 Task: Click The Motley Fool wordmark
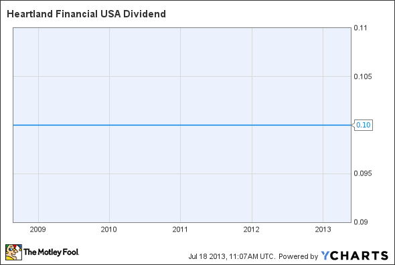51,252
